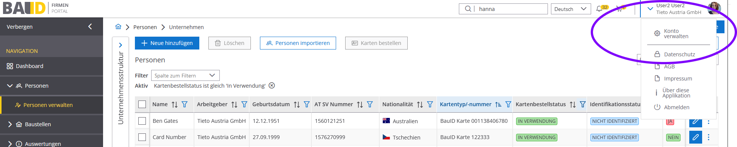Open filter for Nationalität column

tap(430, 104)
